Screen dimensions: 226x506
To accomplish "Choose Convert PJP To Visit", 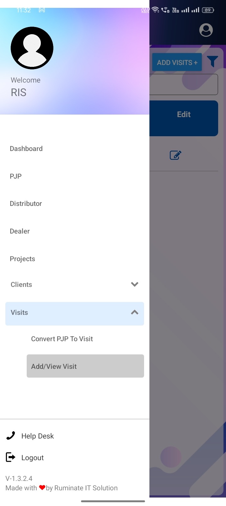I will tap(62, 339).
